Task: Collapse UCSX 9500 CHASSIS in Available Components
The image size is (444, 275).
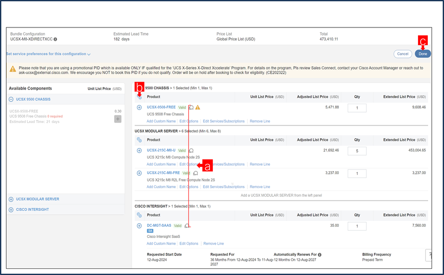Action: pos(11,99)
